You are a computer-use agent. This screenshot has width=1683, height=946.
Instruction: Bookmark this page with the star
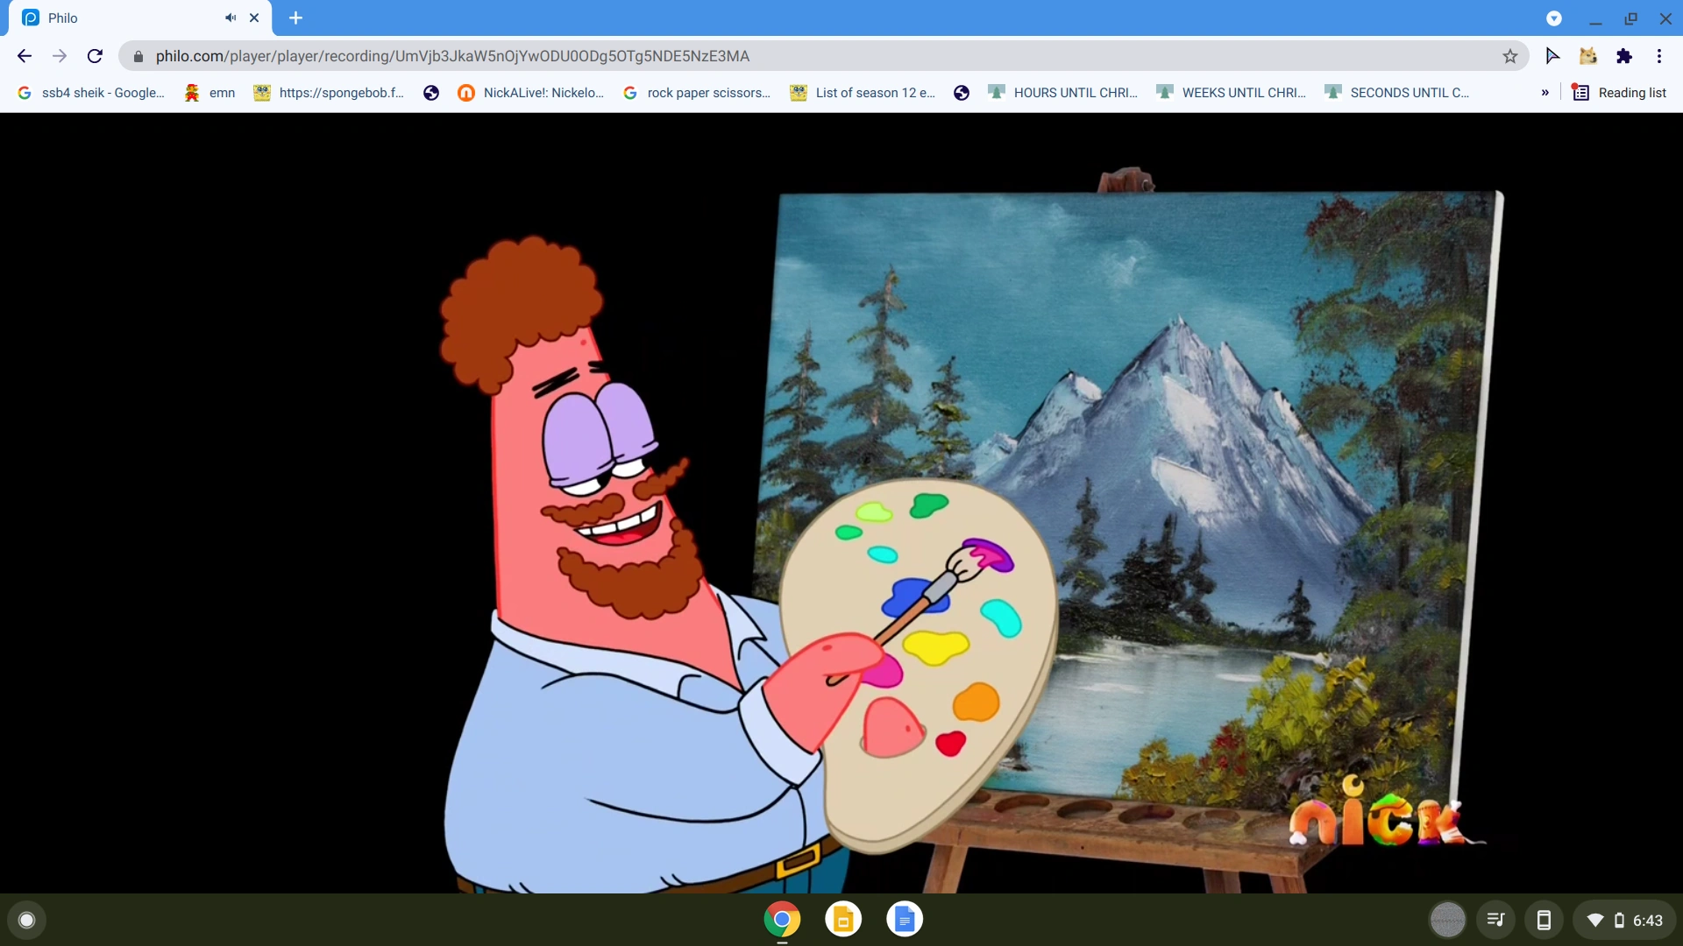tap(1509, 55)
